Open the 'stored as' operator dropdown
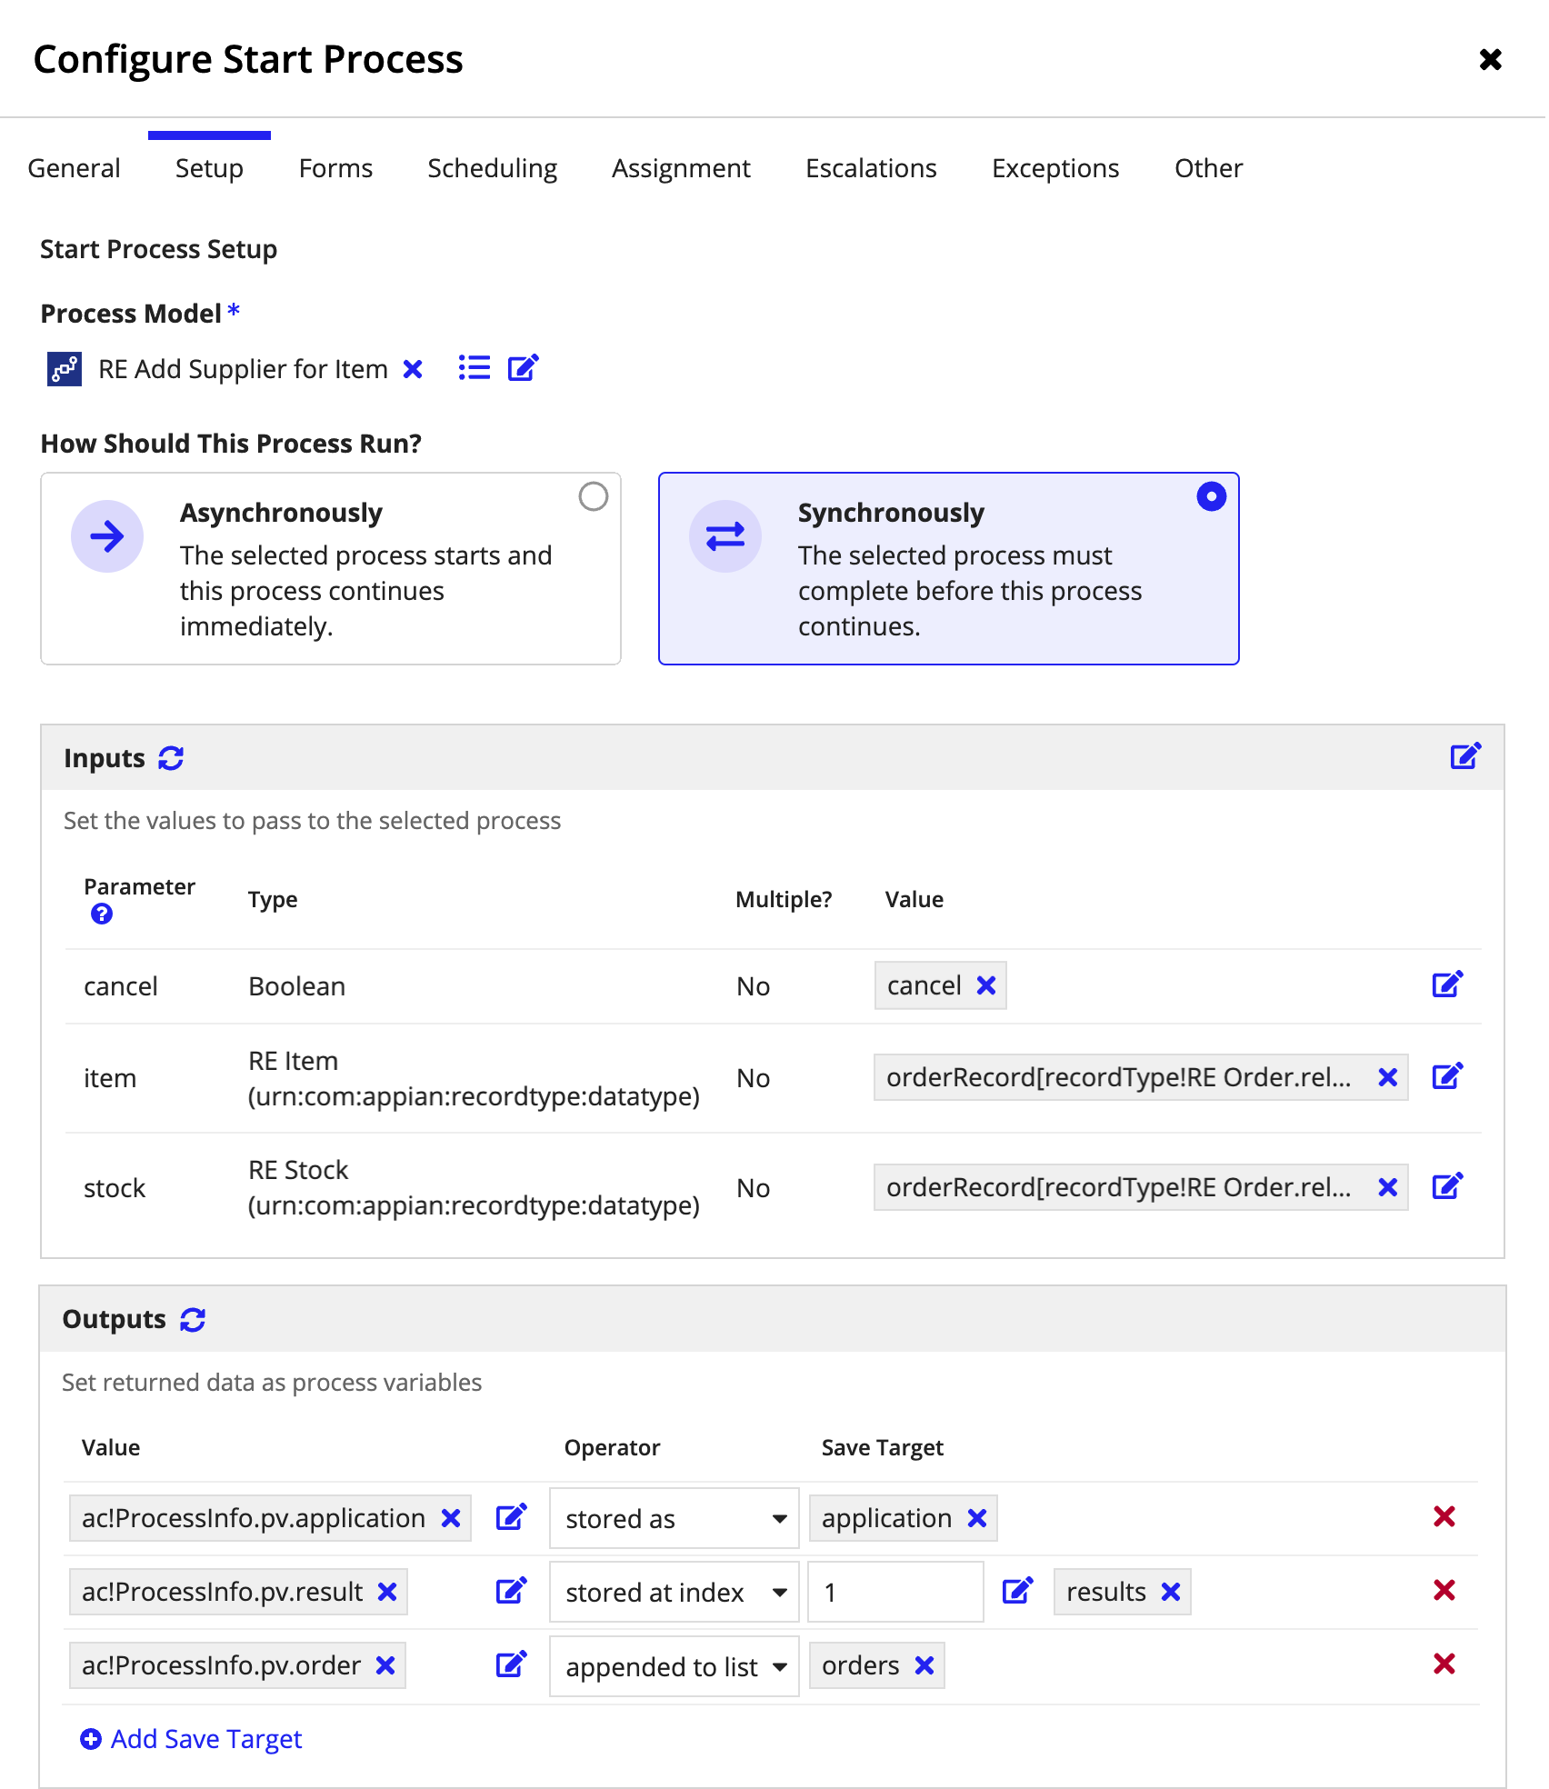1549x1789 pixels. [675, 1518]
